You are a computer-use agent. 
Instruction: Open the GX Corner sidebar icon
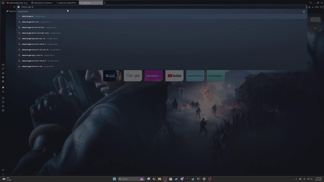3,65
